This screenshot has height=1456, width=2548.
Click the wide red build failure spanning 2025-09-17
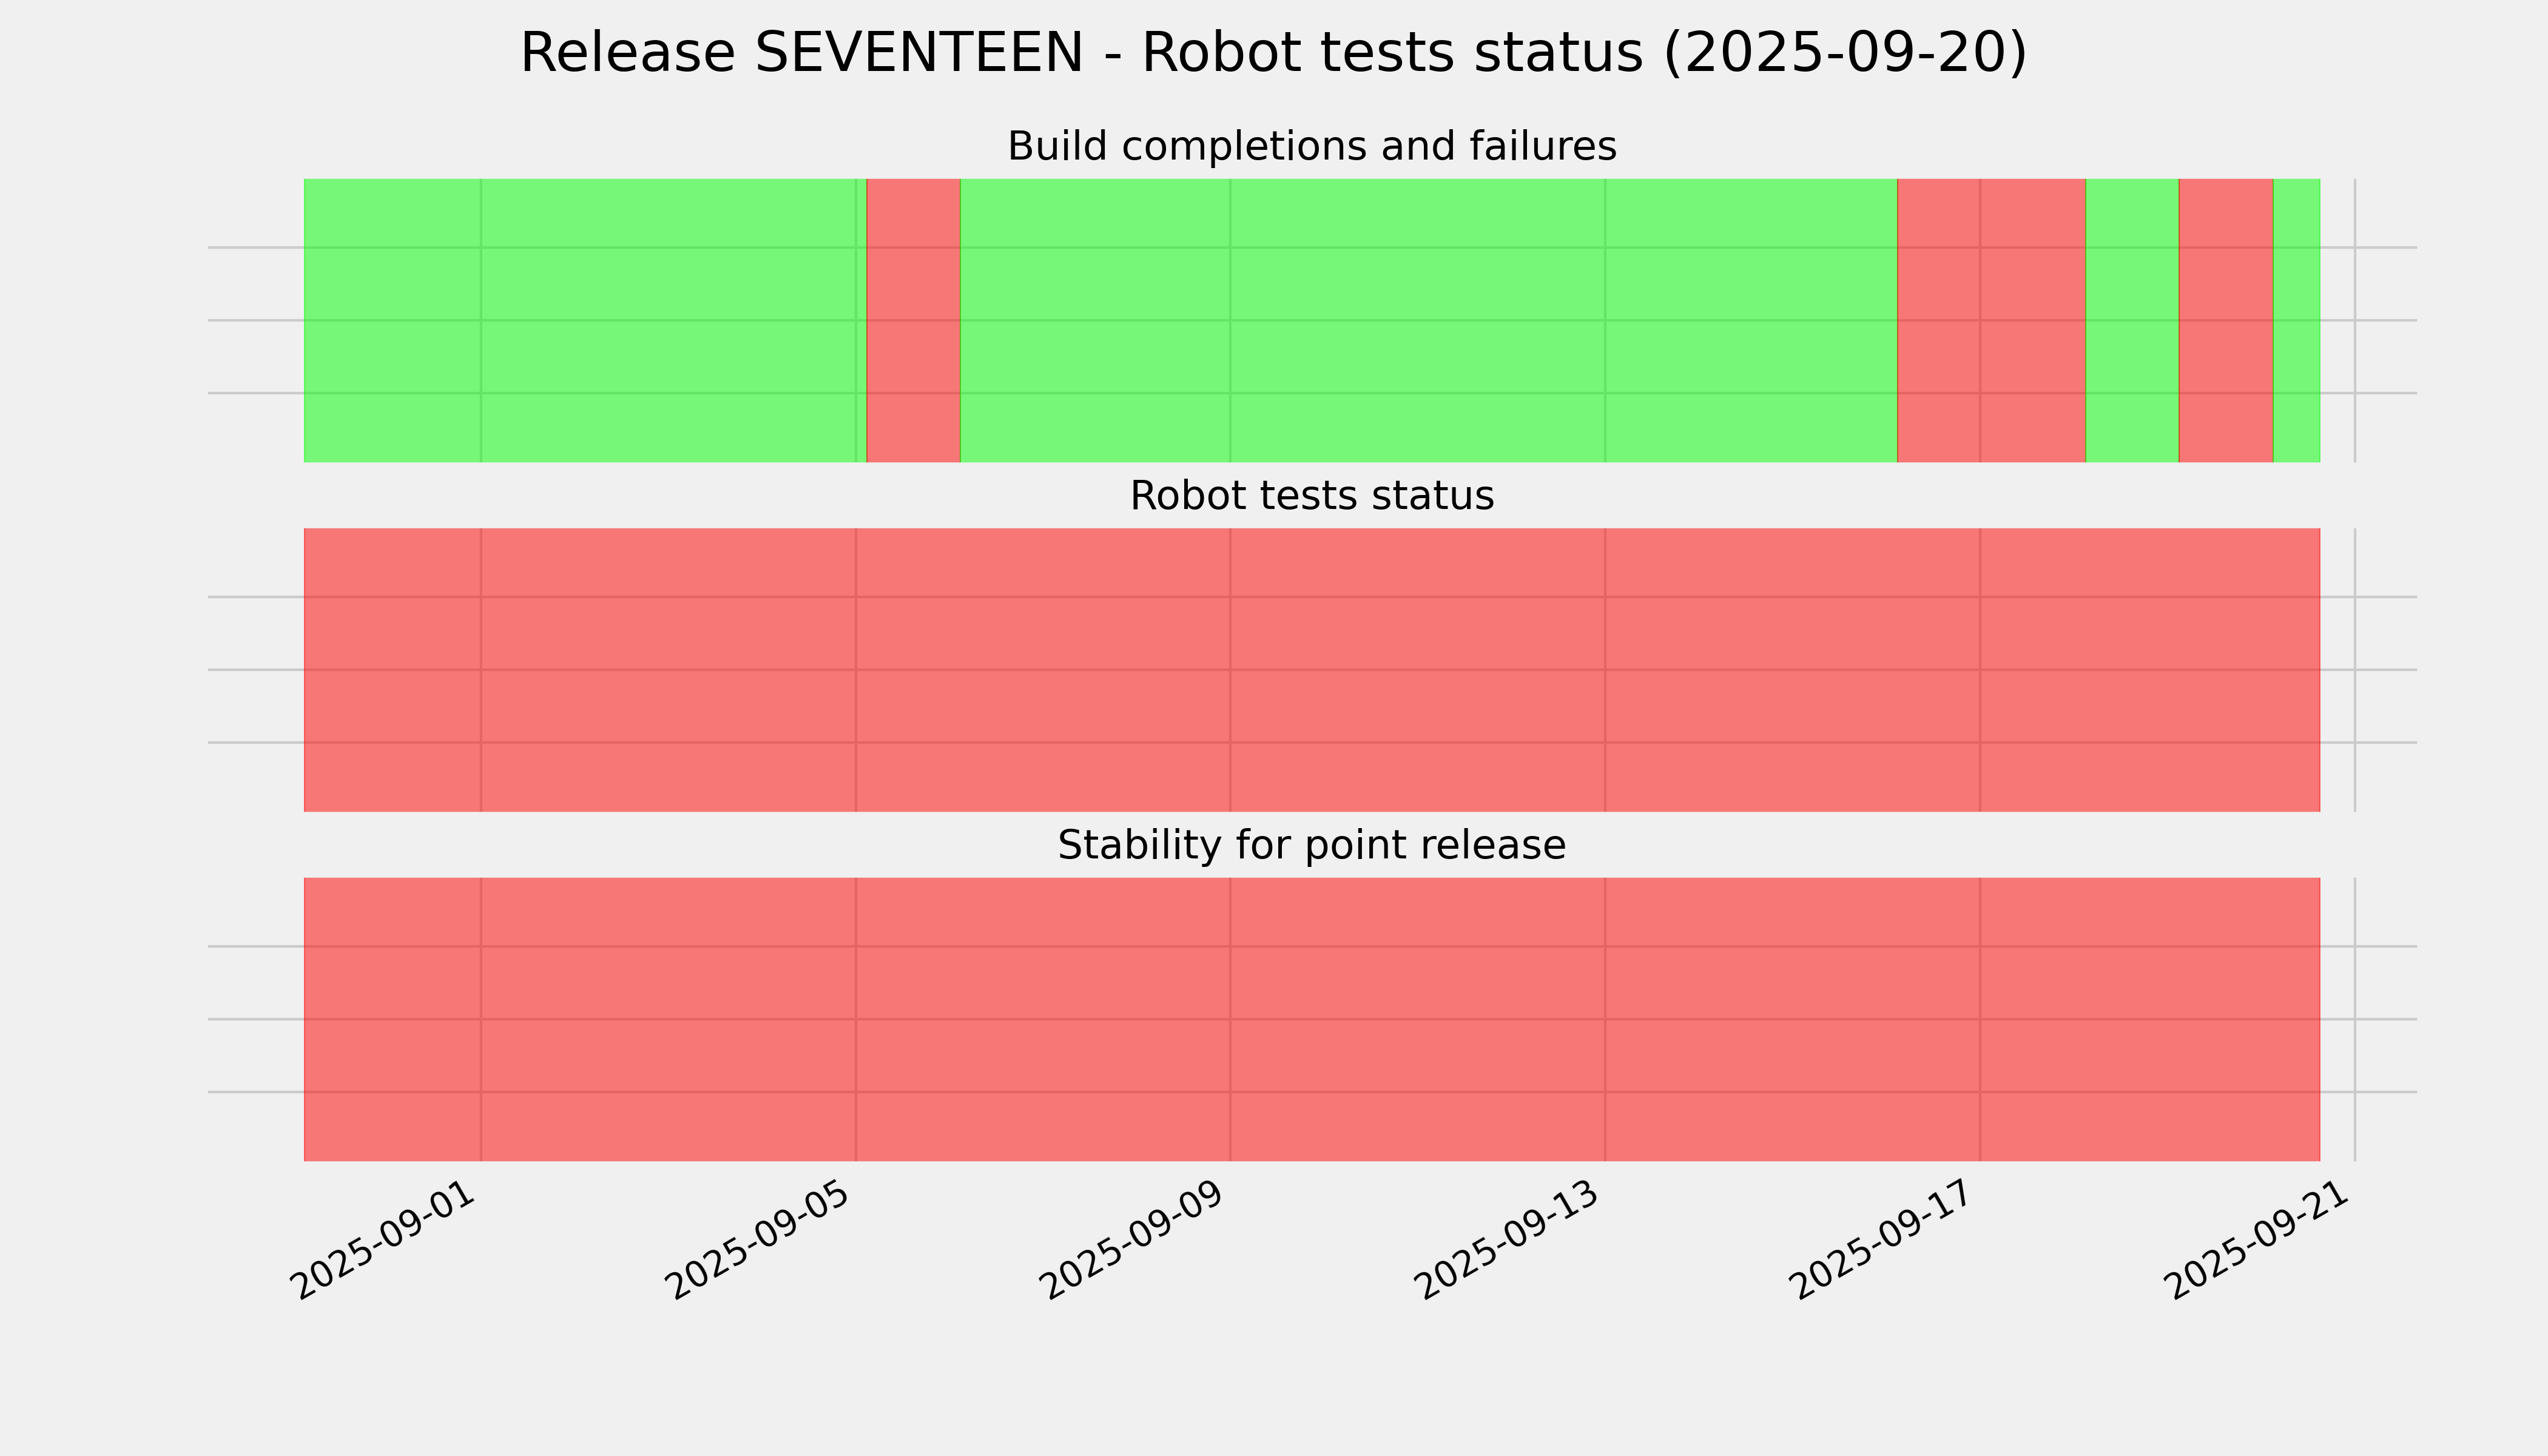(x=1991, y=320)
